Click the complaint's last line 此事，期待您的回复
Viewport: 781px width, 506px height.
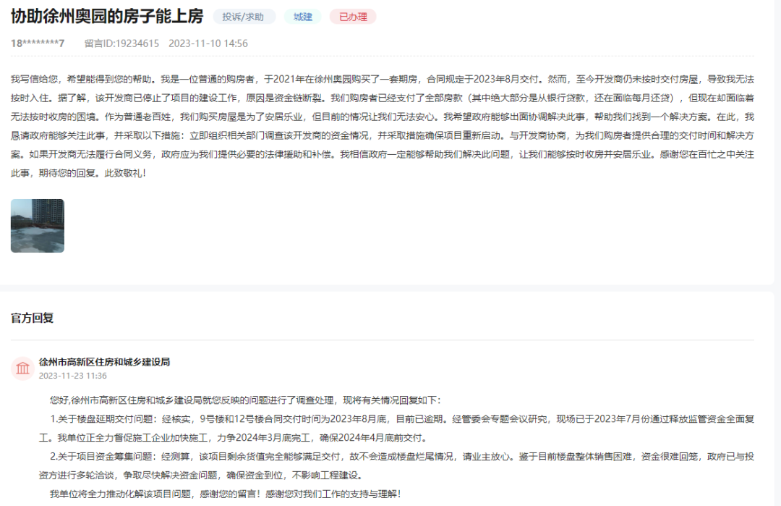click(78, 173)
